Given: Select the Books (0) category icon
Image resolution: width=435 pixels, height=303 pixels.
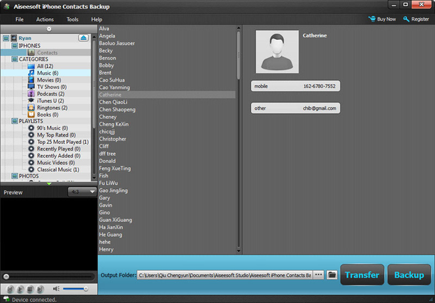Looking at the screenshot, I should [31, 115].
